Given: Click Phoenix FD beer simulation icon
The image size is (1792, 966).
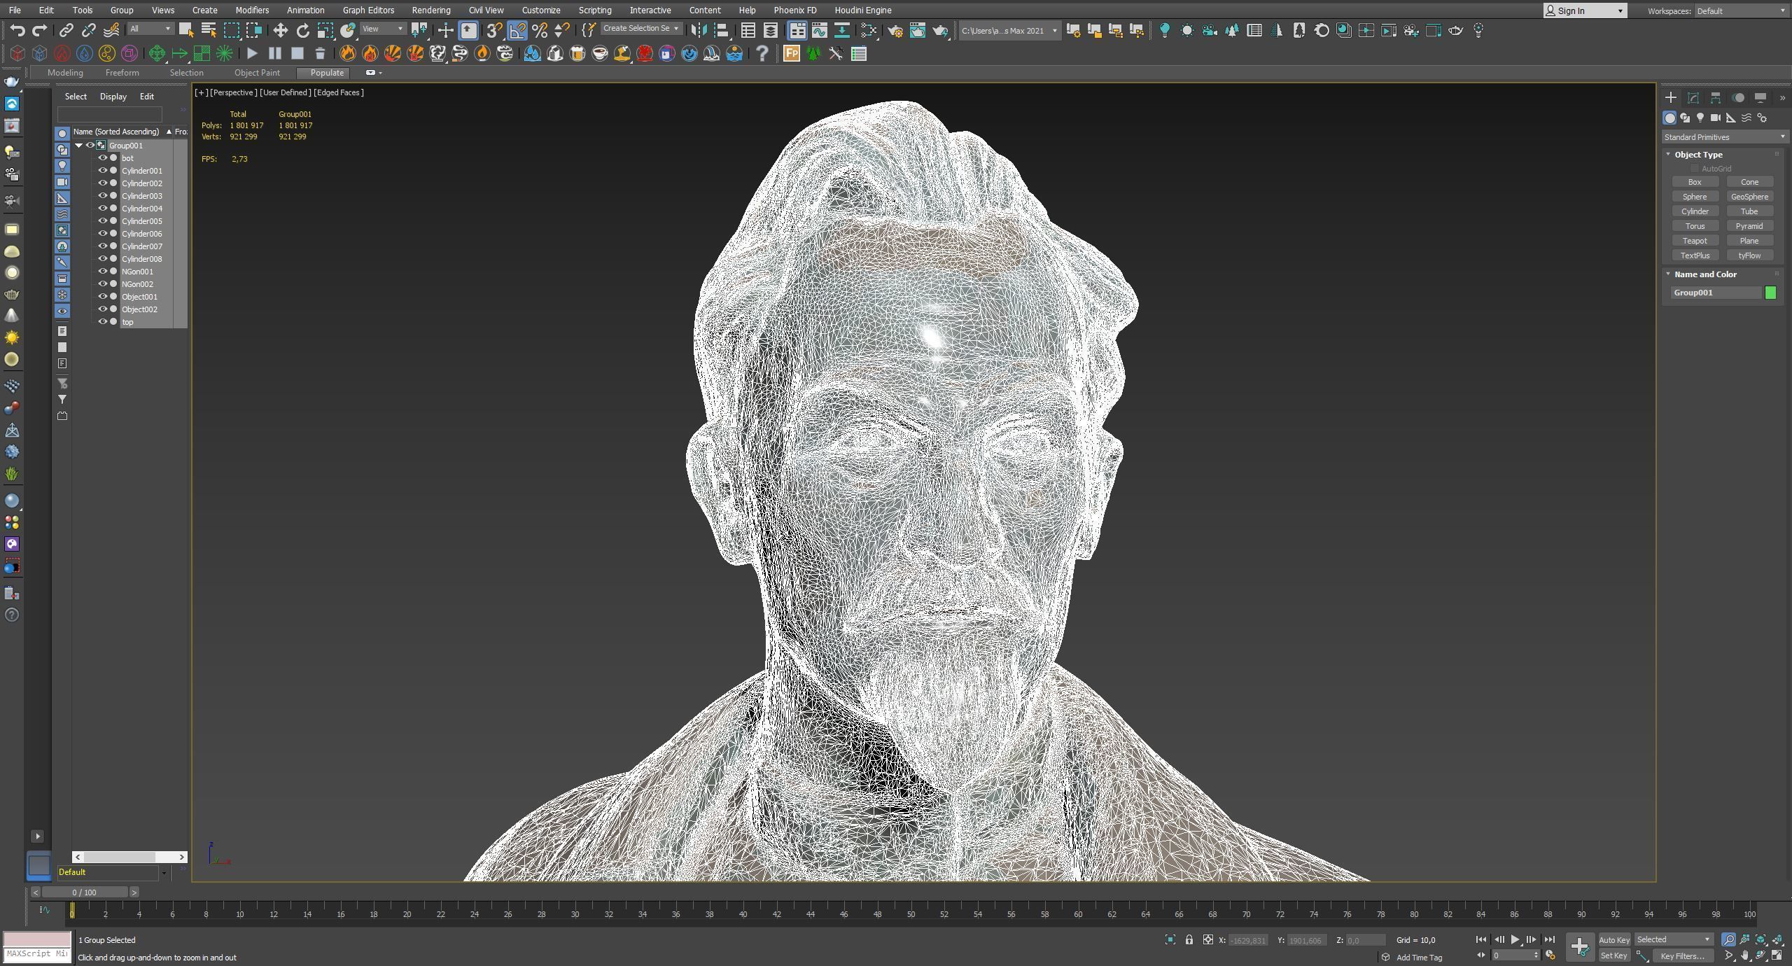Looking at the screenshot, I should point(577,53).
